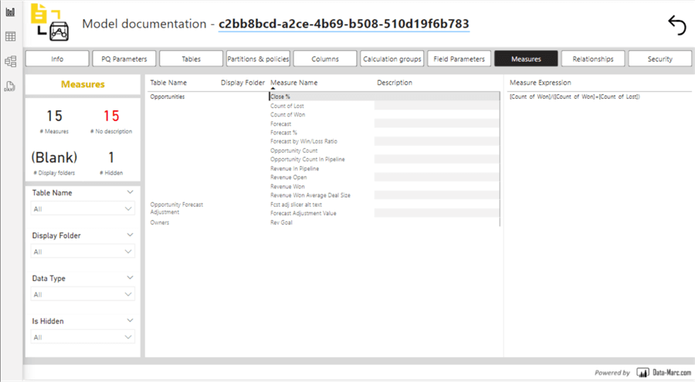Viewport: 695px width, 382px height.
Task: Click the 15 Measures count card
Action: click(x=55, y=120)
